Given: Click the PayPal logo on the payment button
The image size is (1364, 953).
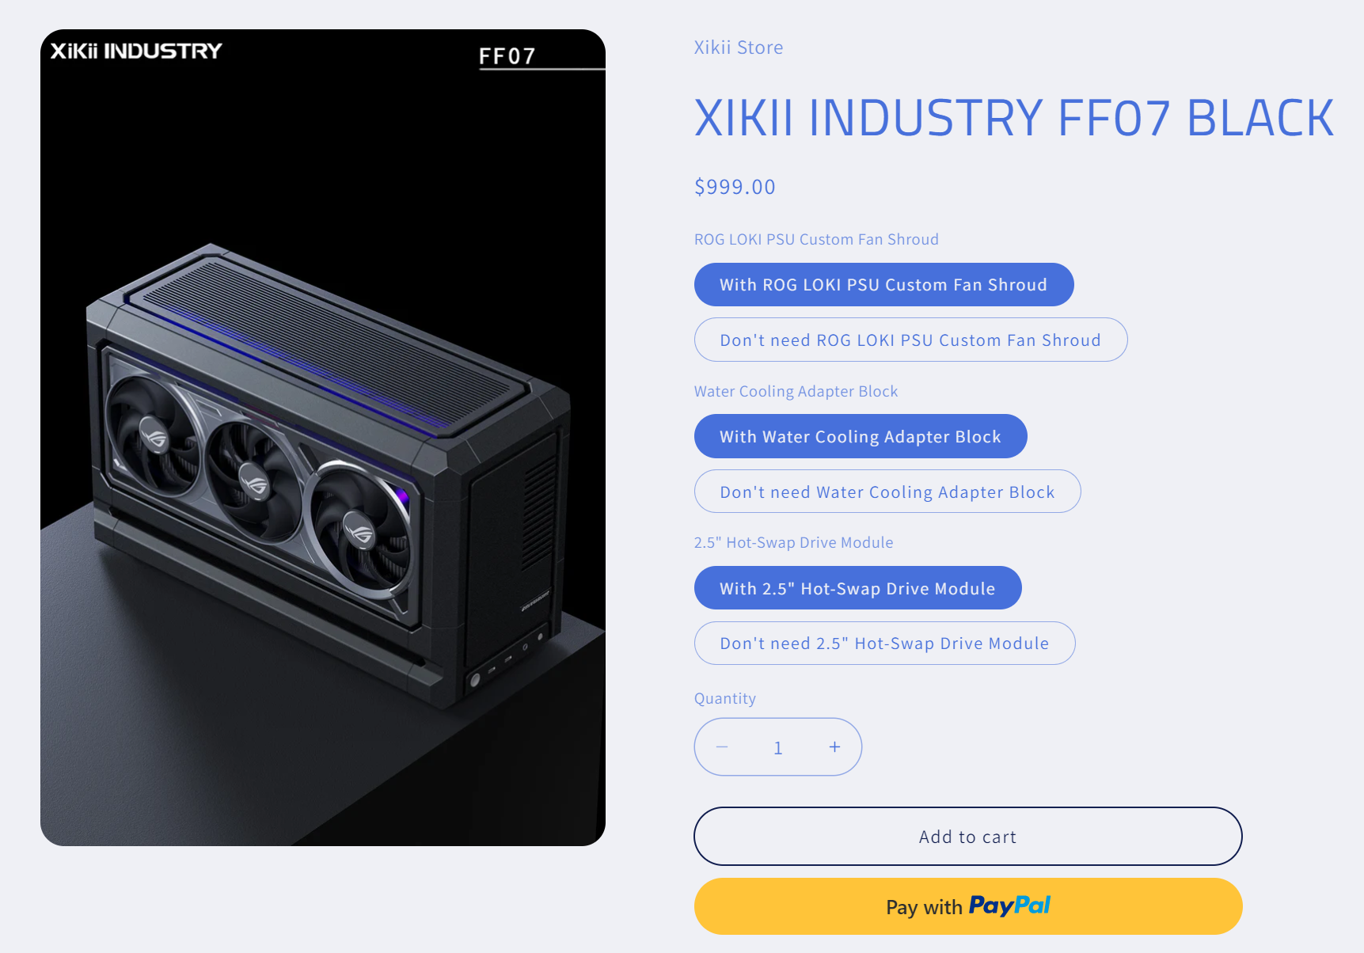Looking at the screenshot, I should tap(1009, 906).
